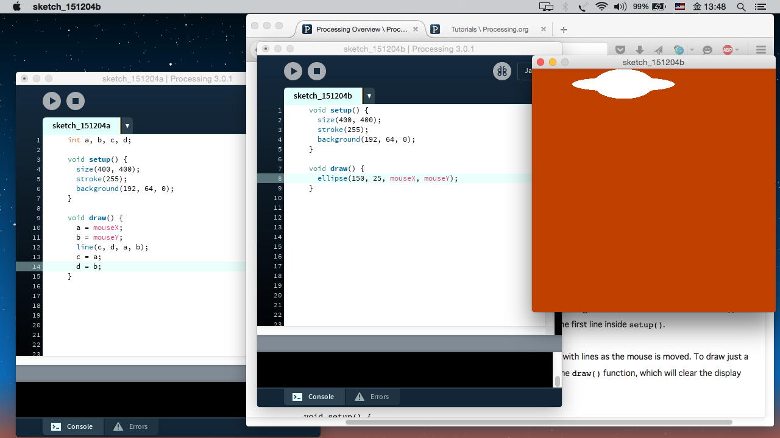Viewport: 780px width, 438px height.
Task: Click the Adblock Plus extension icon
Action: (727, 50)
